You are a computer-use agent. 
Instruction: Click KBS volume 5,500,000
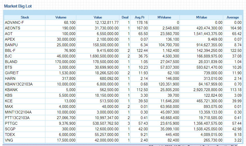[x=67, y=95]
